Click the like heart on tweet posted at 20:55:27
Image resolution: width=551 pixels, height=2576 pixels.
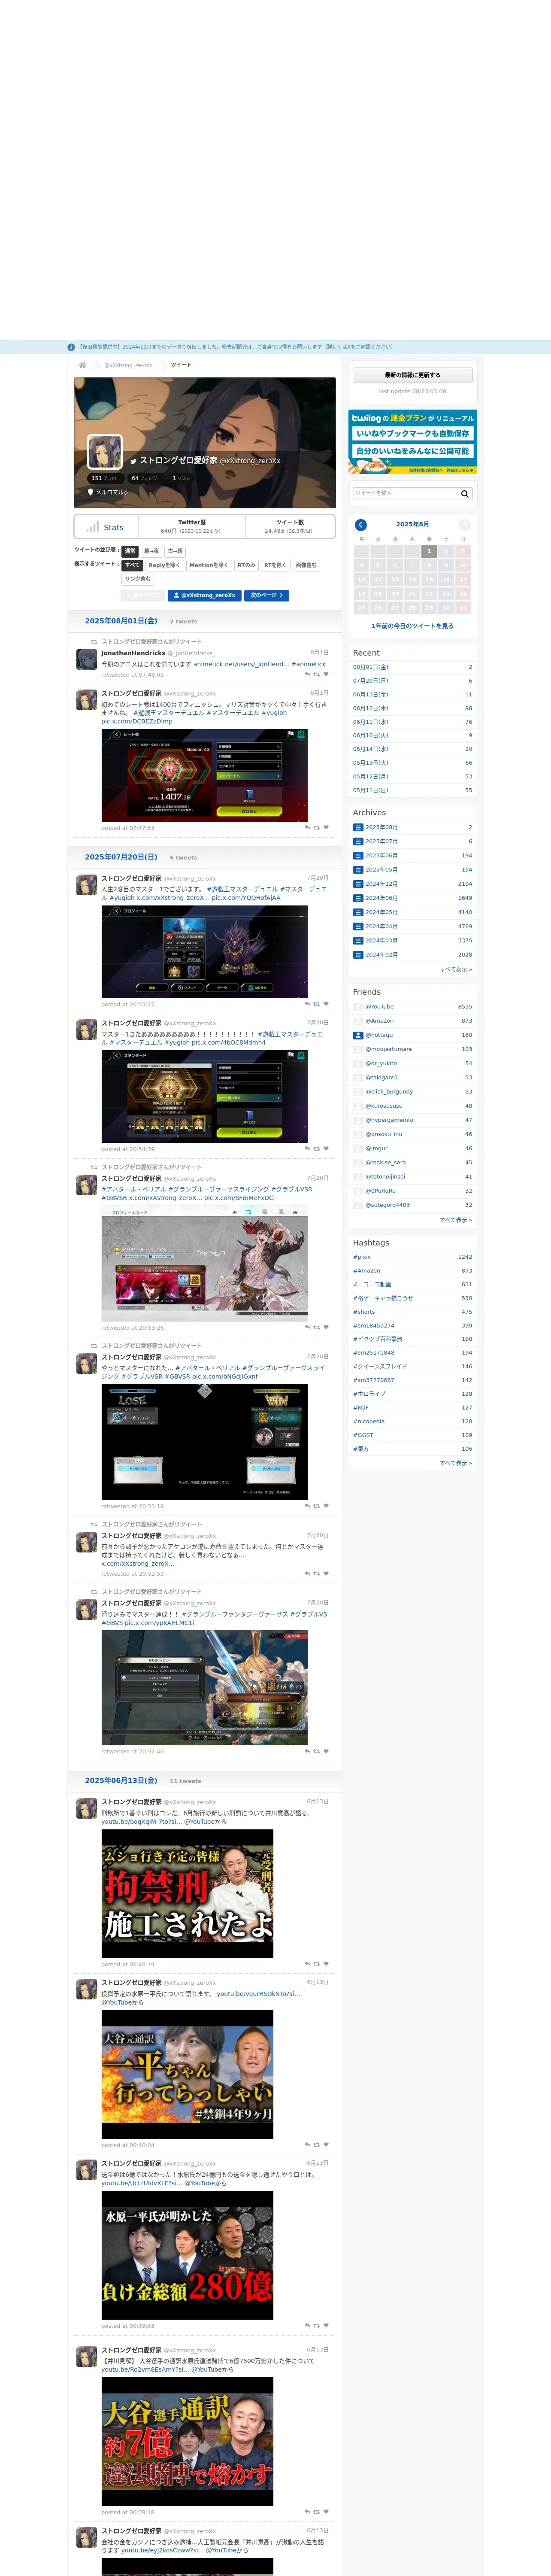pyautogui.click(x=326, y=1004)
